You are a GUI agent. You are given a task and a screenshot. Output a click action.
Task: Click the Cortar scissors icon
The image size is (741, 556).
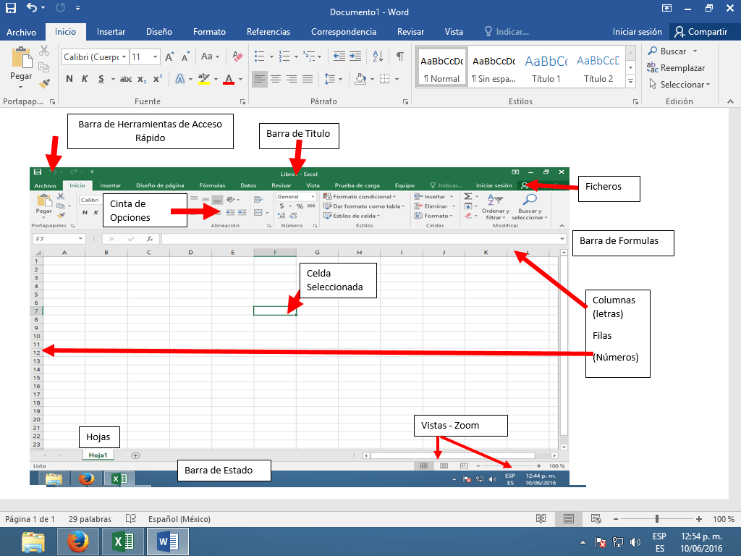pyautogui.click(x=44, y=51)
